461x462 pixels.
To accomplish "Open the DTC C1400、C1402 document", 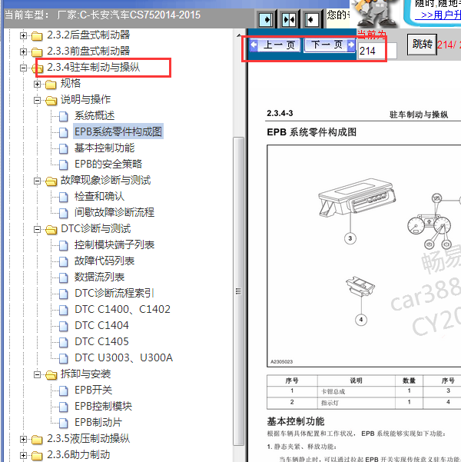I will [x=122, y=309].
